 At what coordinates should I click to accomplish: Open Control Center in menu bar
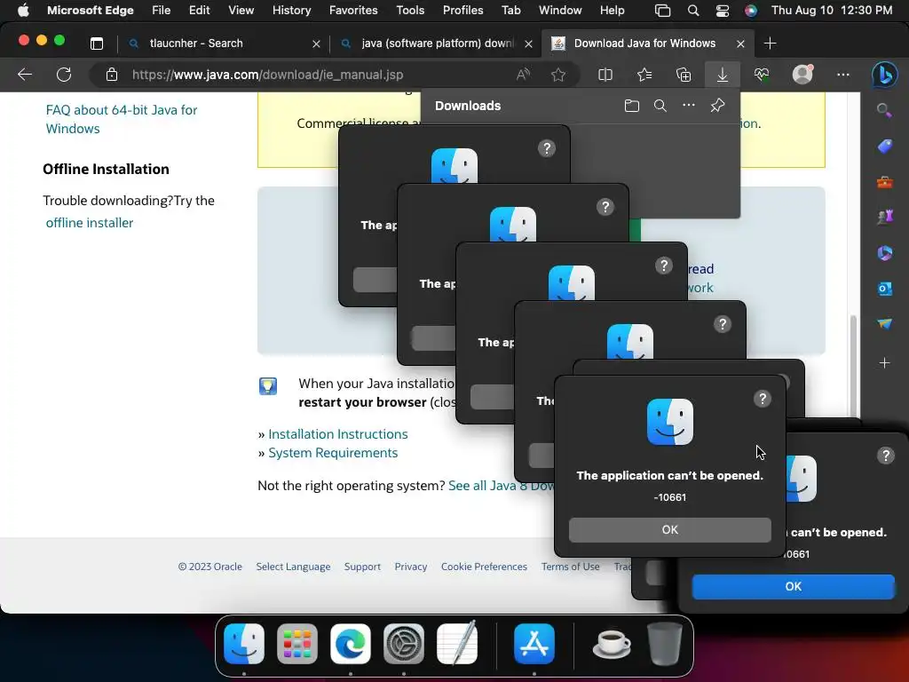pos(722,10)
